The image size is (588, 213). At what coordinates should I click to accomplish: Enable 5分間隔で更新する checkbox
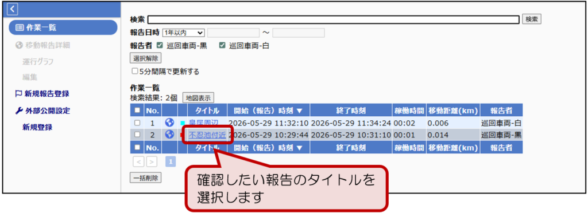coord(134,71)
